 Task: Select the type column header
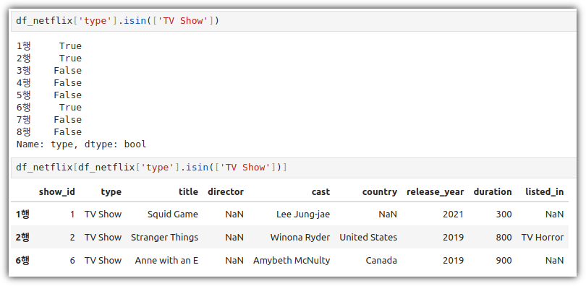(x=111, y=192)
